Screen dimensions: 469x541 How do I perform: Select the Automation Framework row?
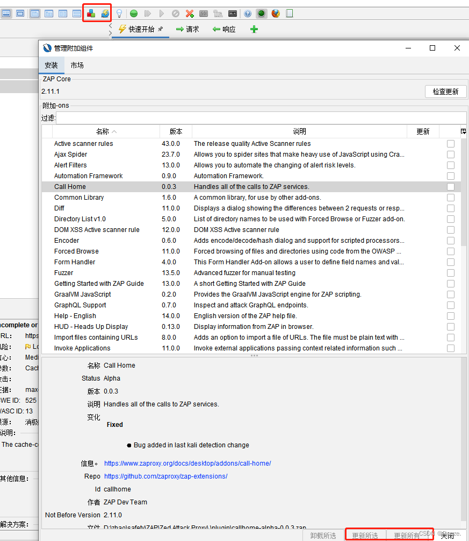[251, 176]
